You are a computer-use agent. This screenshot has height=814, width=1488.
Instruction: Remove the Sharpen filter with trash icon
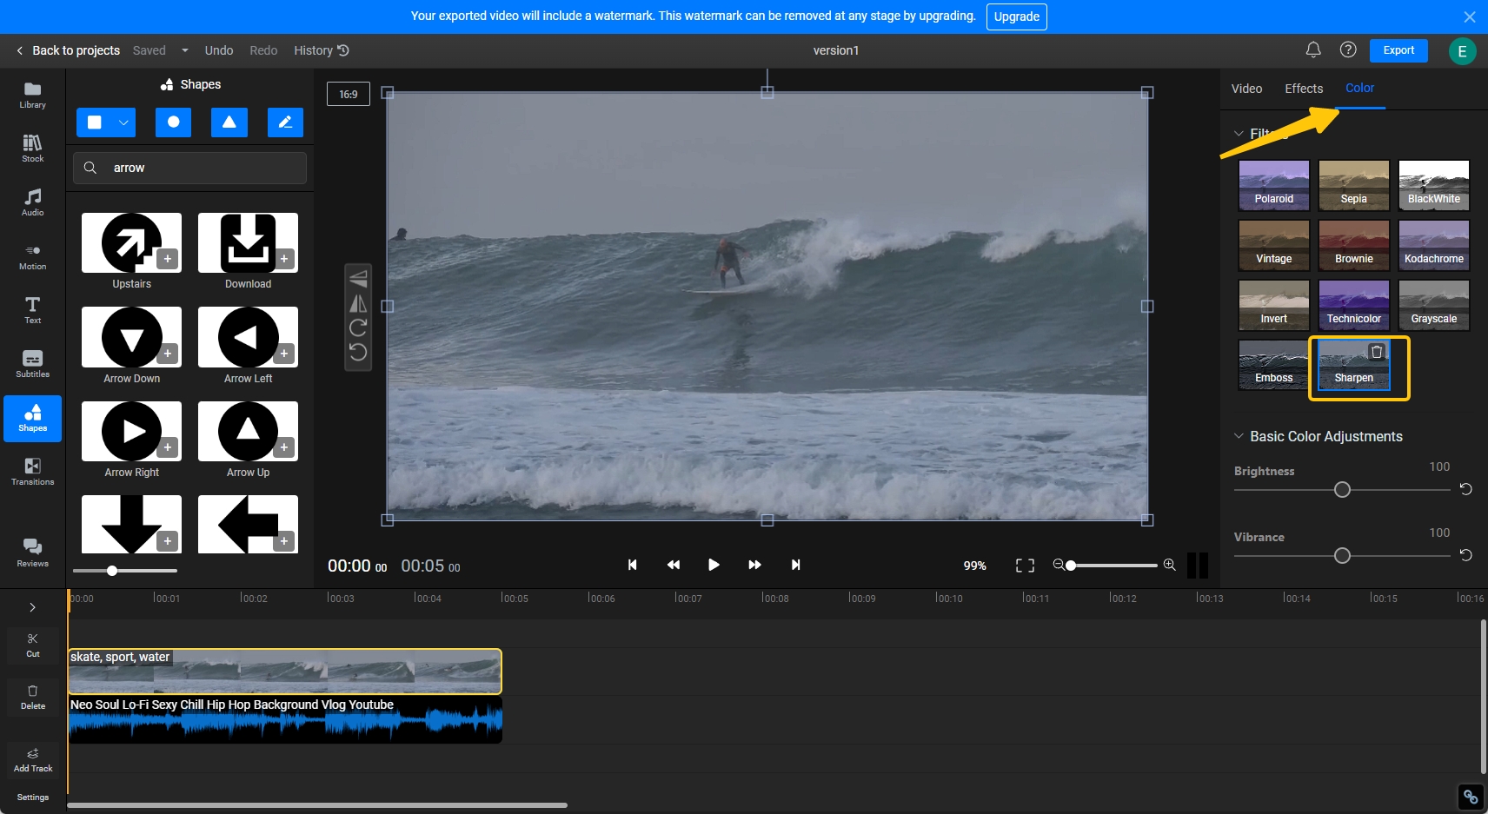click(x=1377, y=352)
